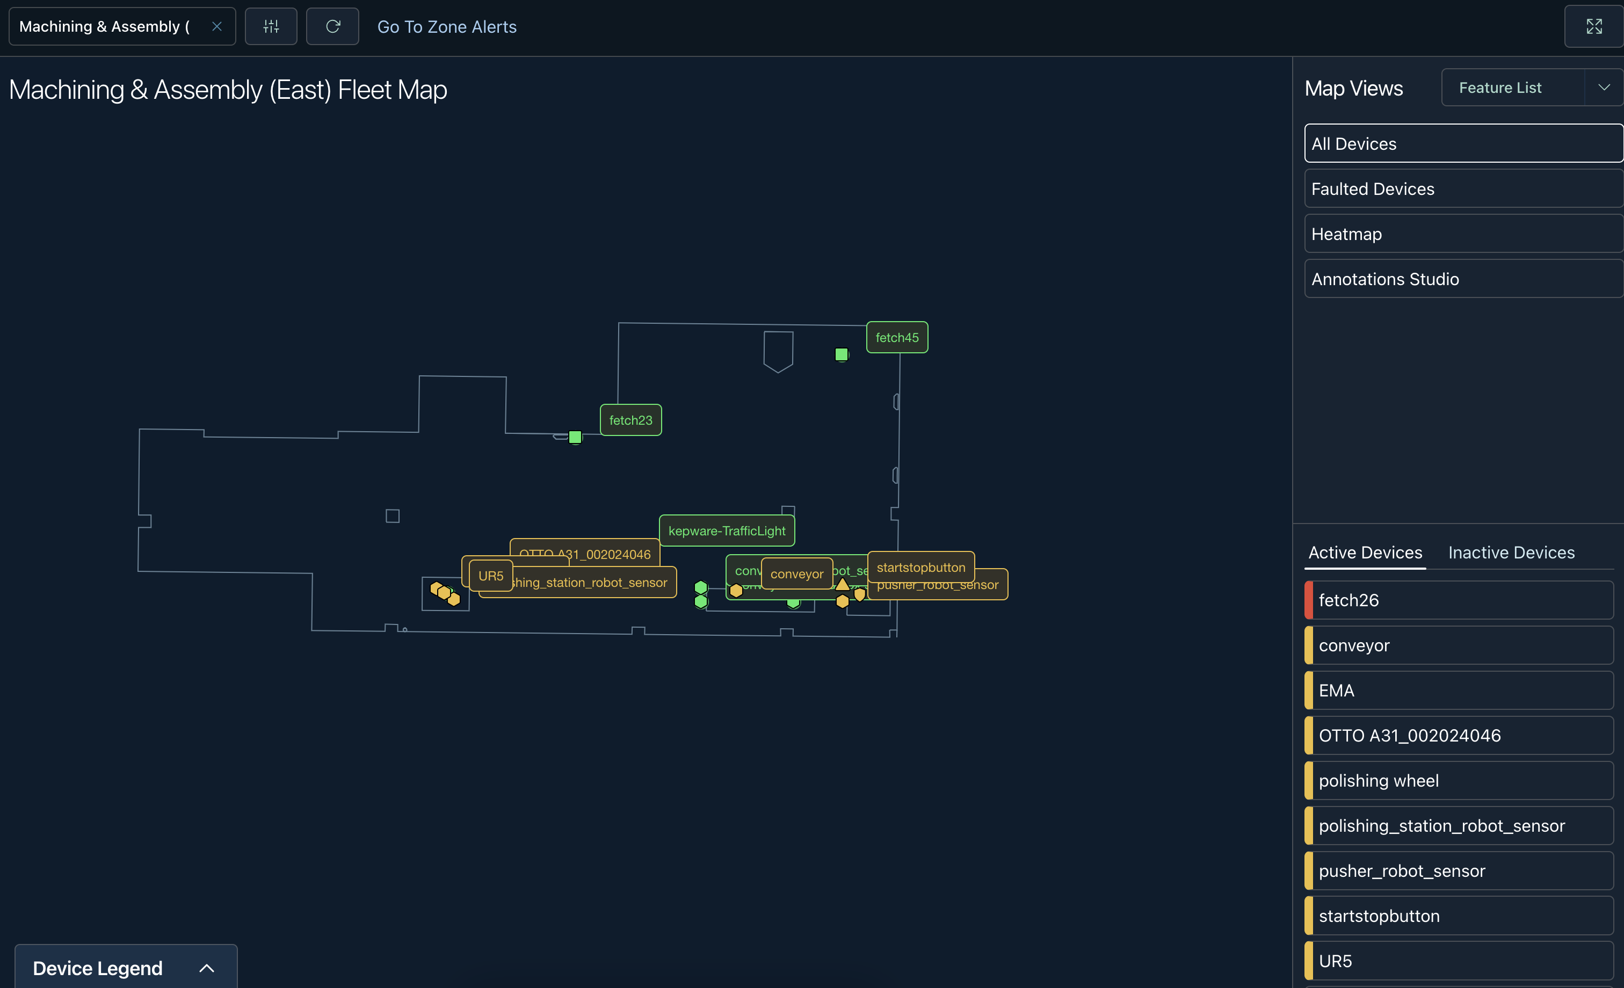Open the Feature List dropdown arrow

point(1604,88)
